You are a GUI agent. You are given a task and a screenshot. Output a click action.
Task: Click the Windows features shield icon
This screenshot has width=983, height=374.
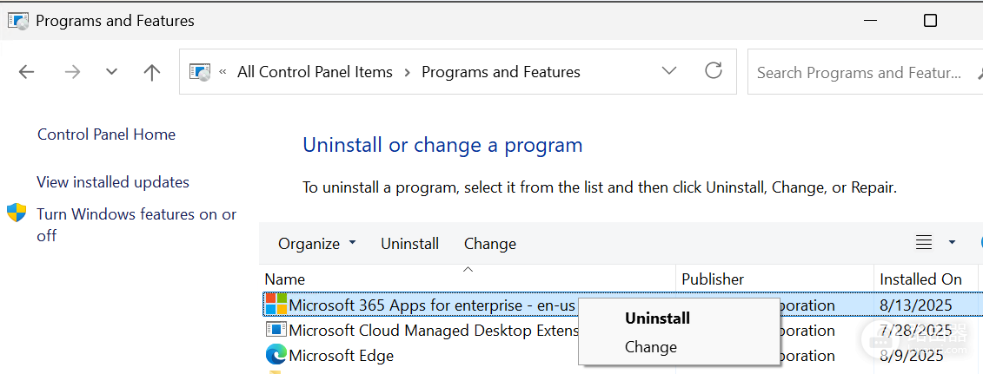(17, 213)
